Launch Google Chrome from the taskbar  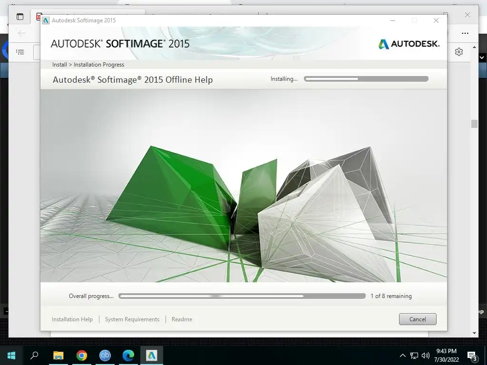[81, 355]
